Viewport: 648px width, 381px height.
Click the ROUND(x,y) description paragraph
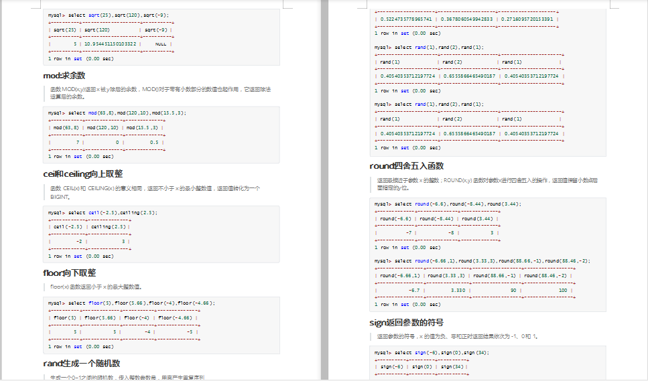pos(487,183)
